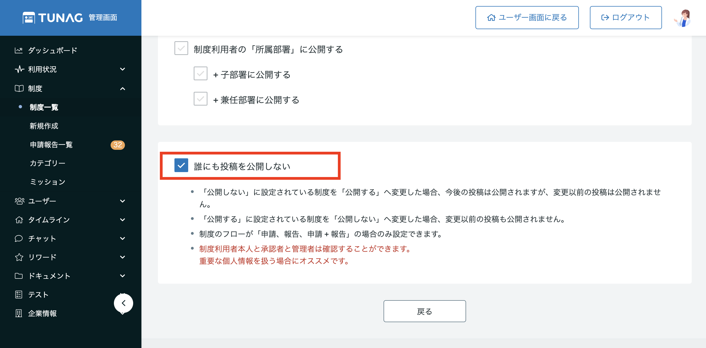Click the チャット speech bubble icon
706x348 pixels.
(x=19, y=238)
